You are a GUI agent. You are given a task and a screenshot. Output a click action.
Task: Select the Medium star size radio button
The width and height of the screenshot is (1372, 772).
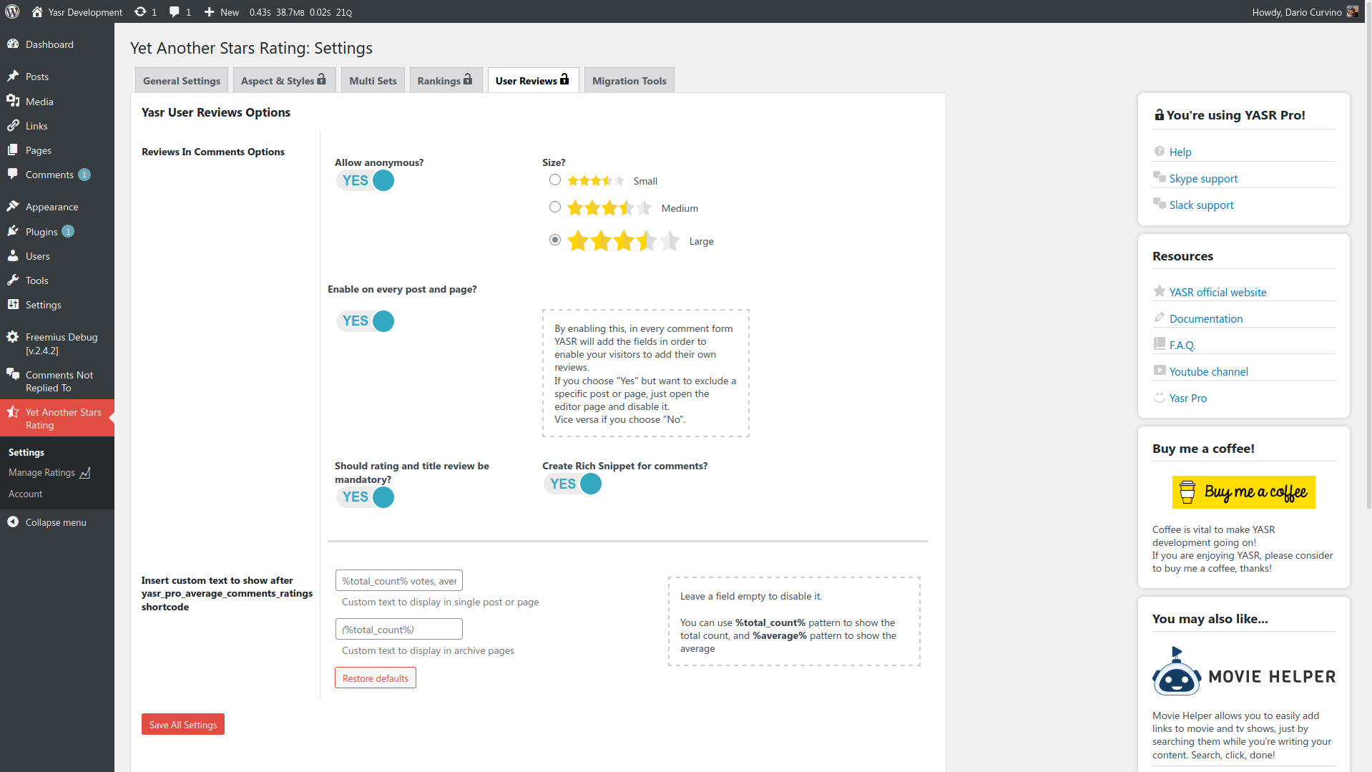(555, 207)
